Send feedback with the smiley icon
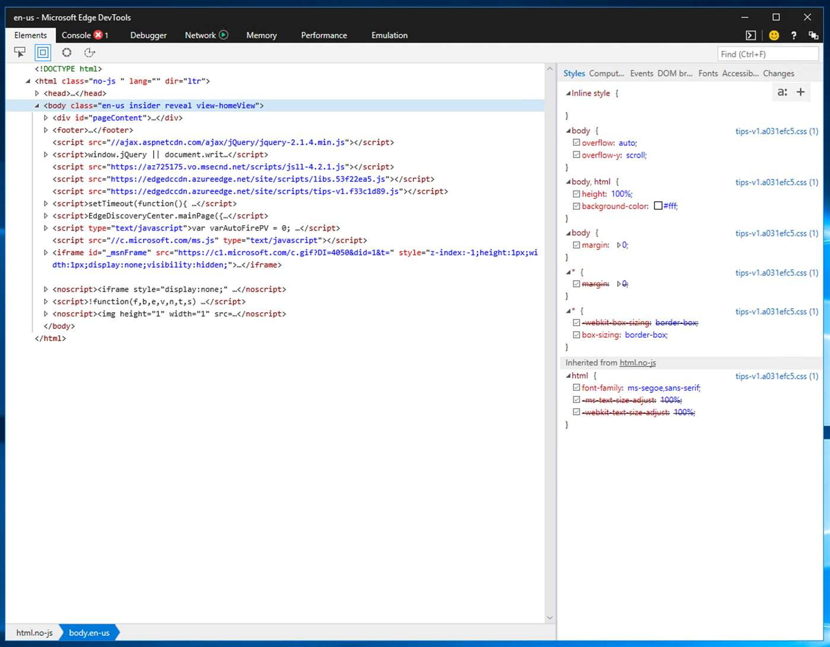 (x=774, y=36)
